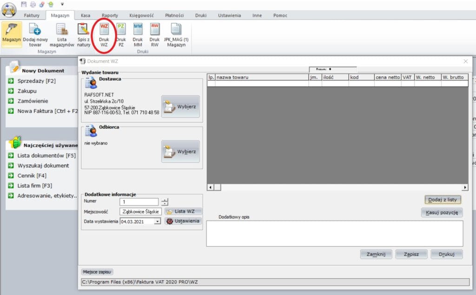Image resolution: width=476 pixels, height=295 pixels.
Task: Increase the Numer value with spinner
Action: tap(165, 200)
